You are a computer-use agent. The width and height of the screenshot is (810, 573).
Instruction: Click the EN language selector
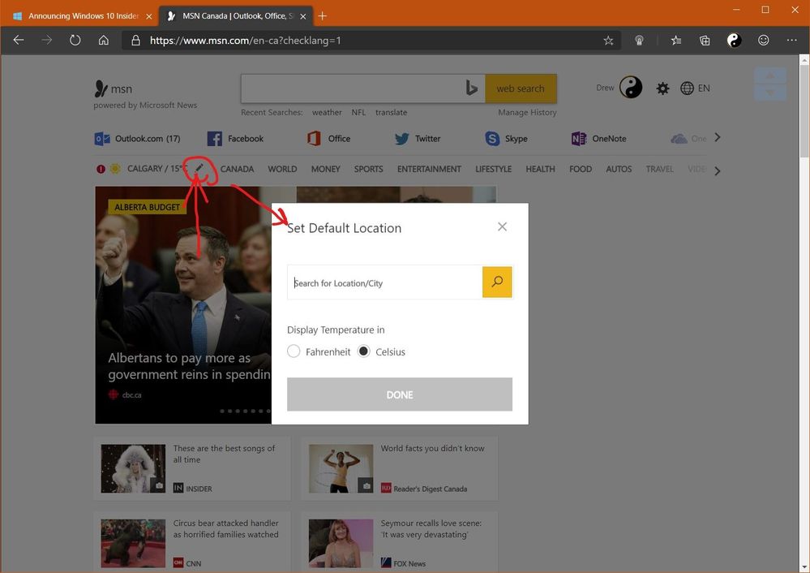pos(704,88)
